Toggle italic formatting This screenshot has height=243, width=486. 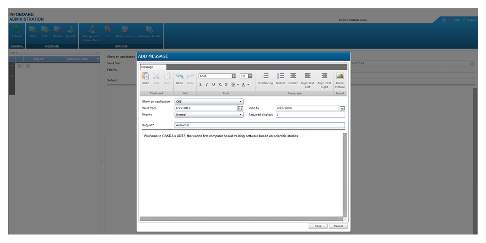tap(207, 85)
